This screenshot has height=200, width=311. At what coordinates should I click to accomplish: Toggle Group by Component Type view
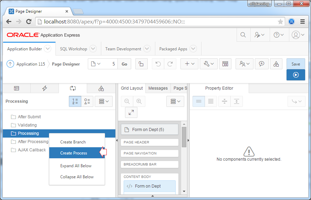click(87, 101)
